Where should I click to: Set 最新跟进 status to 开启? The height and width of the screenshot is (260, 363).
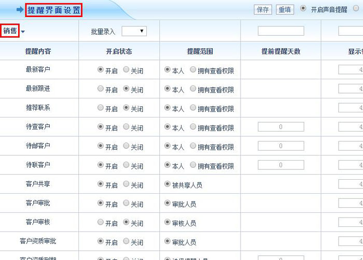101,89
